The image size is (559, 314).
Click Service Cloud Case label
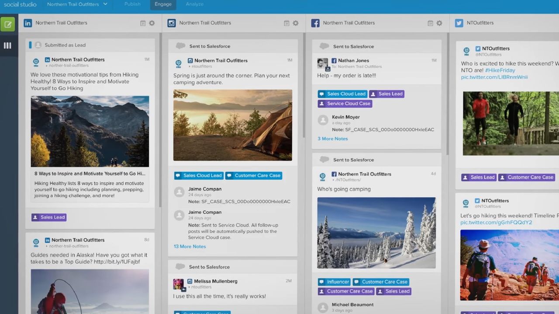point(345,103)
